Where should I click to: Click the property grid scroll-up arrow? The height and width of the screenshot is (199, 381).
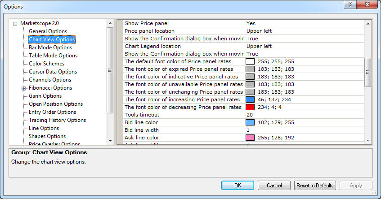click(368, 24)
